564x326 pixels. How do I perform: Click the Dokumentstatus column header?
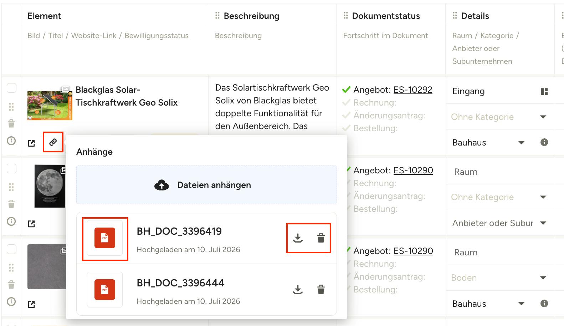coord(386,16)
